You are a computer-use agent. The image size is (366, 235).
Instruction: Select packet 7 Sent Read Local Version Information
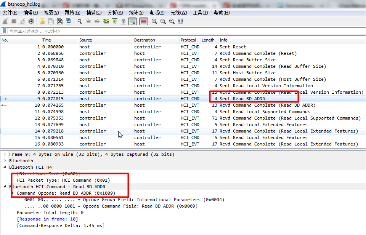coord(183,86)
